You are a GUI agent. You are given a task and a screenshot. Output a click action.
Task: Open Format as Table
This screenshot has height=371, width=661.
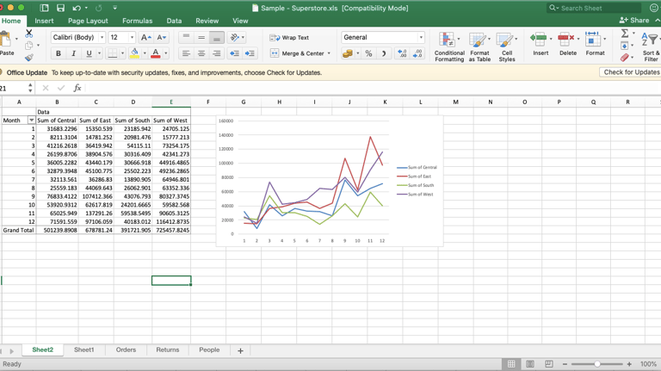click(x=479, y=46)
